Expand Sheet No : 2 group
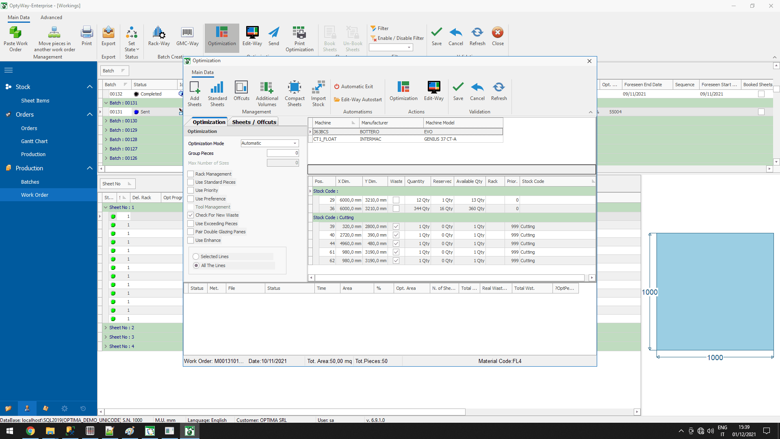Screen dimensions: 780x439 [106, 328]
